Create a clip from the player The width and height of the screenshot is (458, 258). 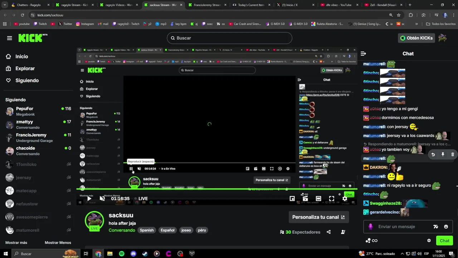click(x=305, y=199)
